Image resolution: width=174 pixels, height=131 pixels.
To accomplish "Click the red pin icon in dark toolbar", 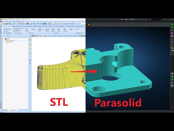I will tap(146, 19).
